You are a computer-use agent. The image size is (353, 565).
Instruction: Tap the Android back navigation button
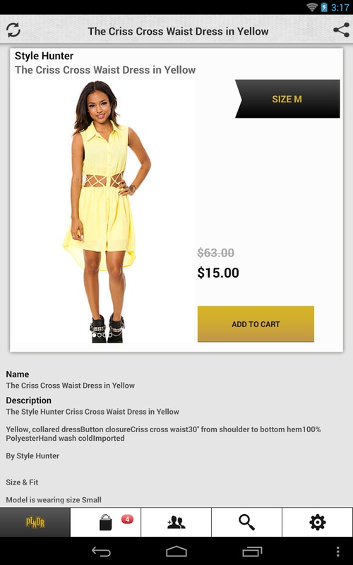click(x=101, y=552)
